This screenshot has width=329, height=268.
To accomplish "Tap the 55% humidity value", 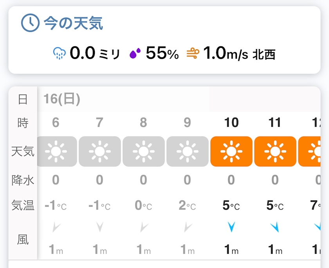I will point(162,53).
